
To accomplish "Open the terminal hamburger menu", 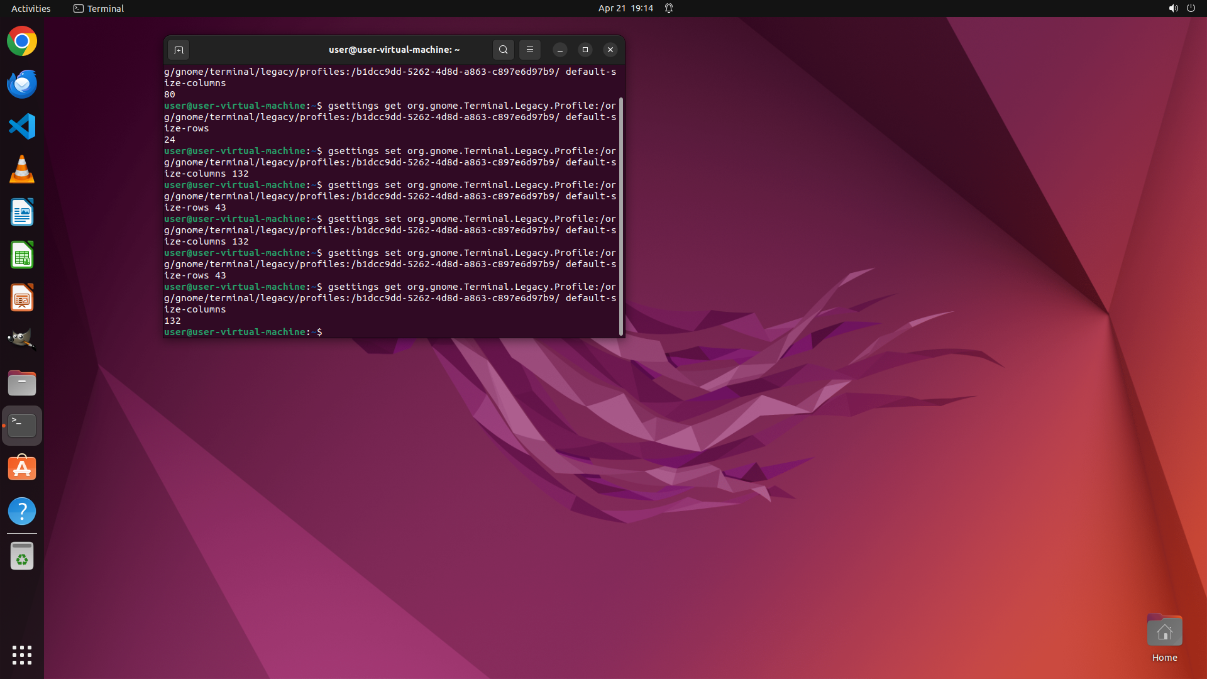I will [529, 50].
